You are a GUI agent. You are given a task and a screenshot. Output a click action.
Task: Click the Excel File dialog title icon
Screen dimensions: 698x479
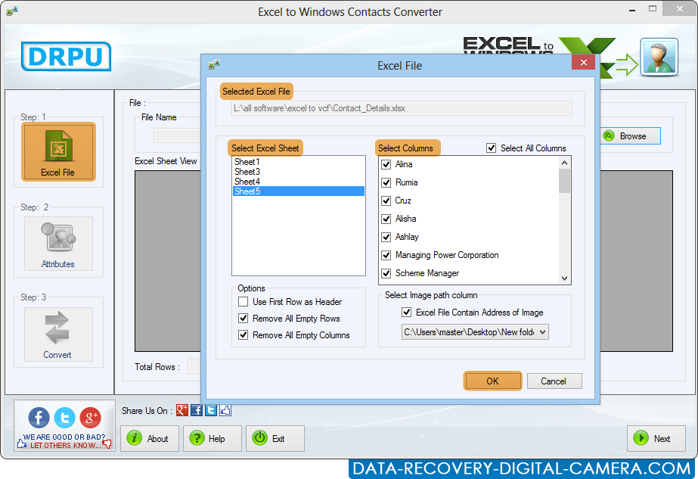(x=214, y=65)
